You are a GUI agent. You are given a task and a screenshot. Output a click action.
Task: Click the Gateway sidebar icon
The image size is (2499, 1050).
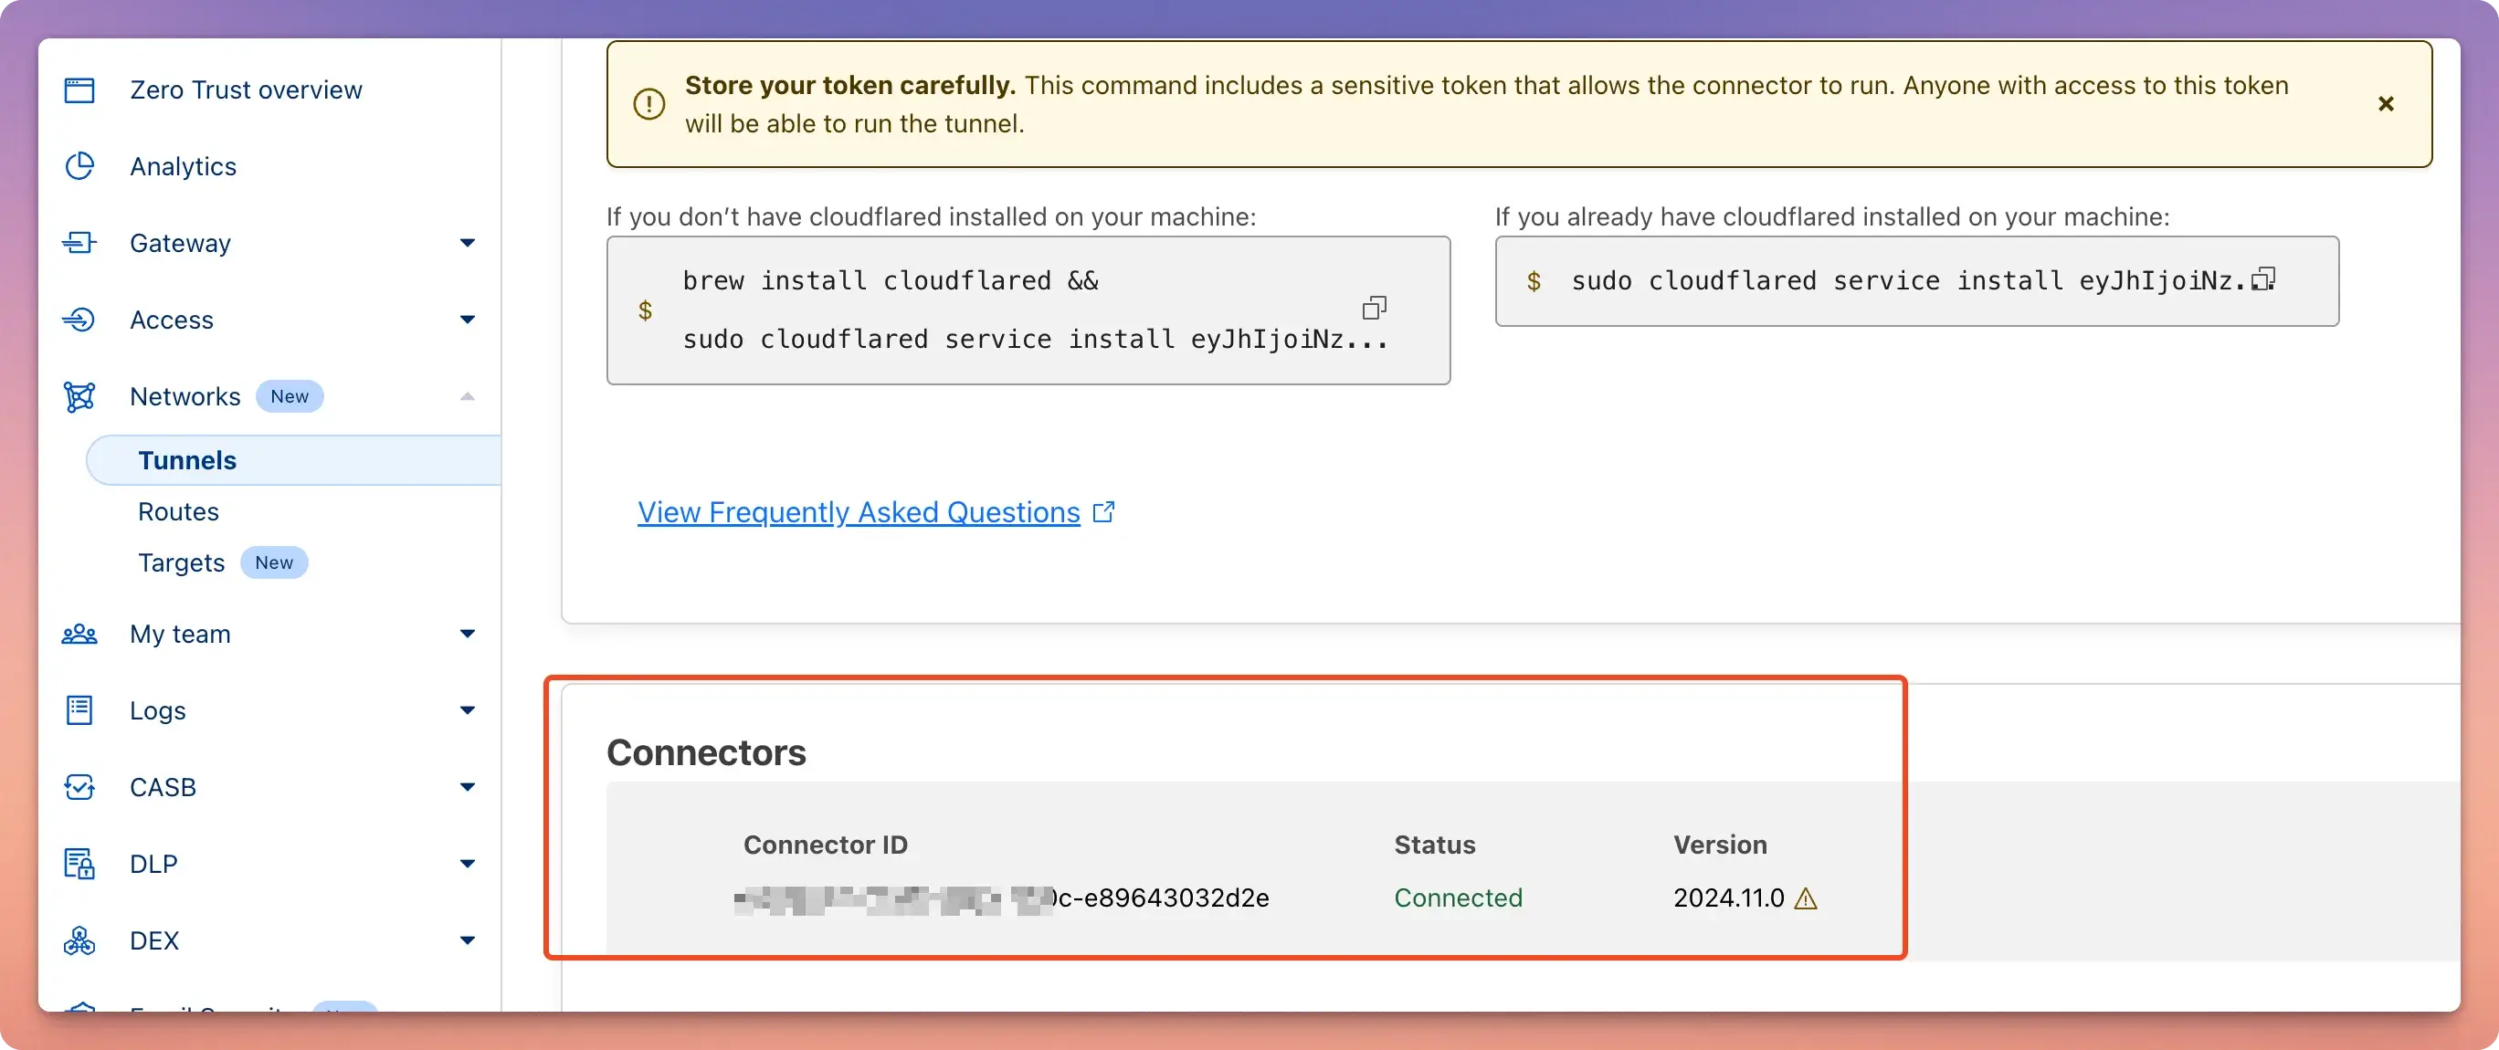click(79, 244)
